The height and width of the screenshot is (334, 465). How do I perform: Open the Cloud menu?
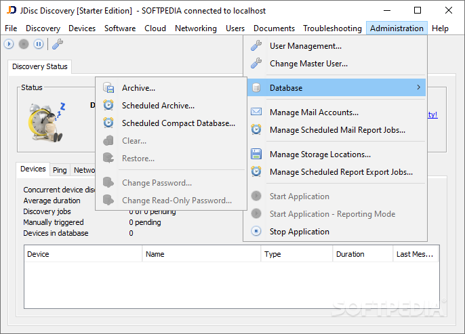155,28
